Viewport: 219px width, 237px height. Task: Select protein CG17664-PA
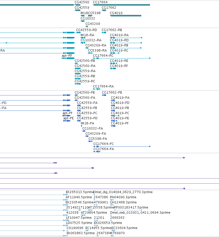click(x=104, y=149)
